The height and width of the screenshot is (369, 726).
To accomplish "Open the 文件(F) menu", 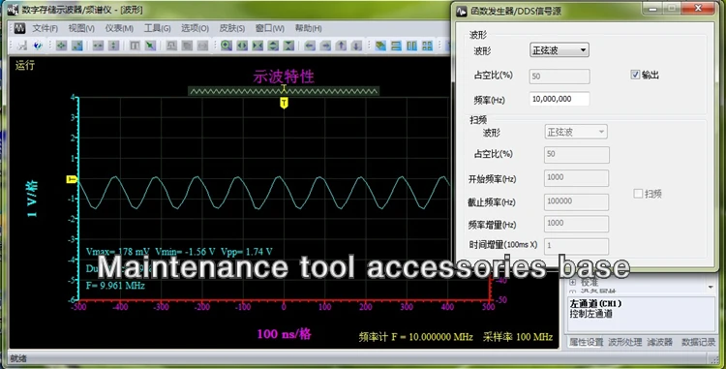I will [45, 28].
